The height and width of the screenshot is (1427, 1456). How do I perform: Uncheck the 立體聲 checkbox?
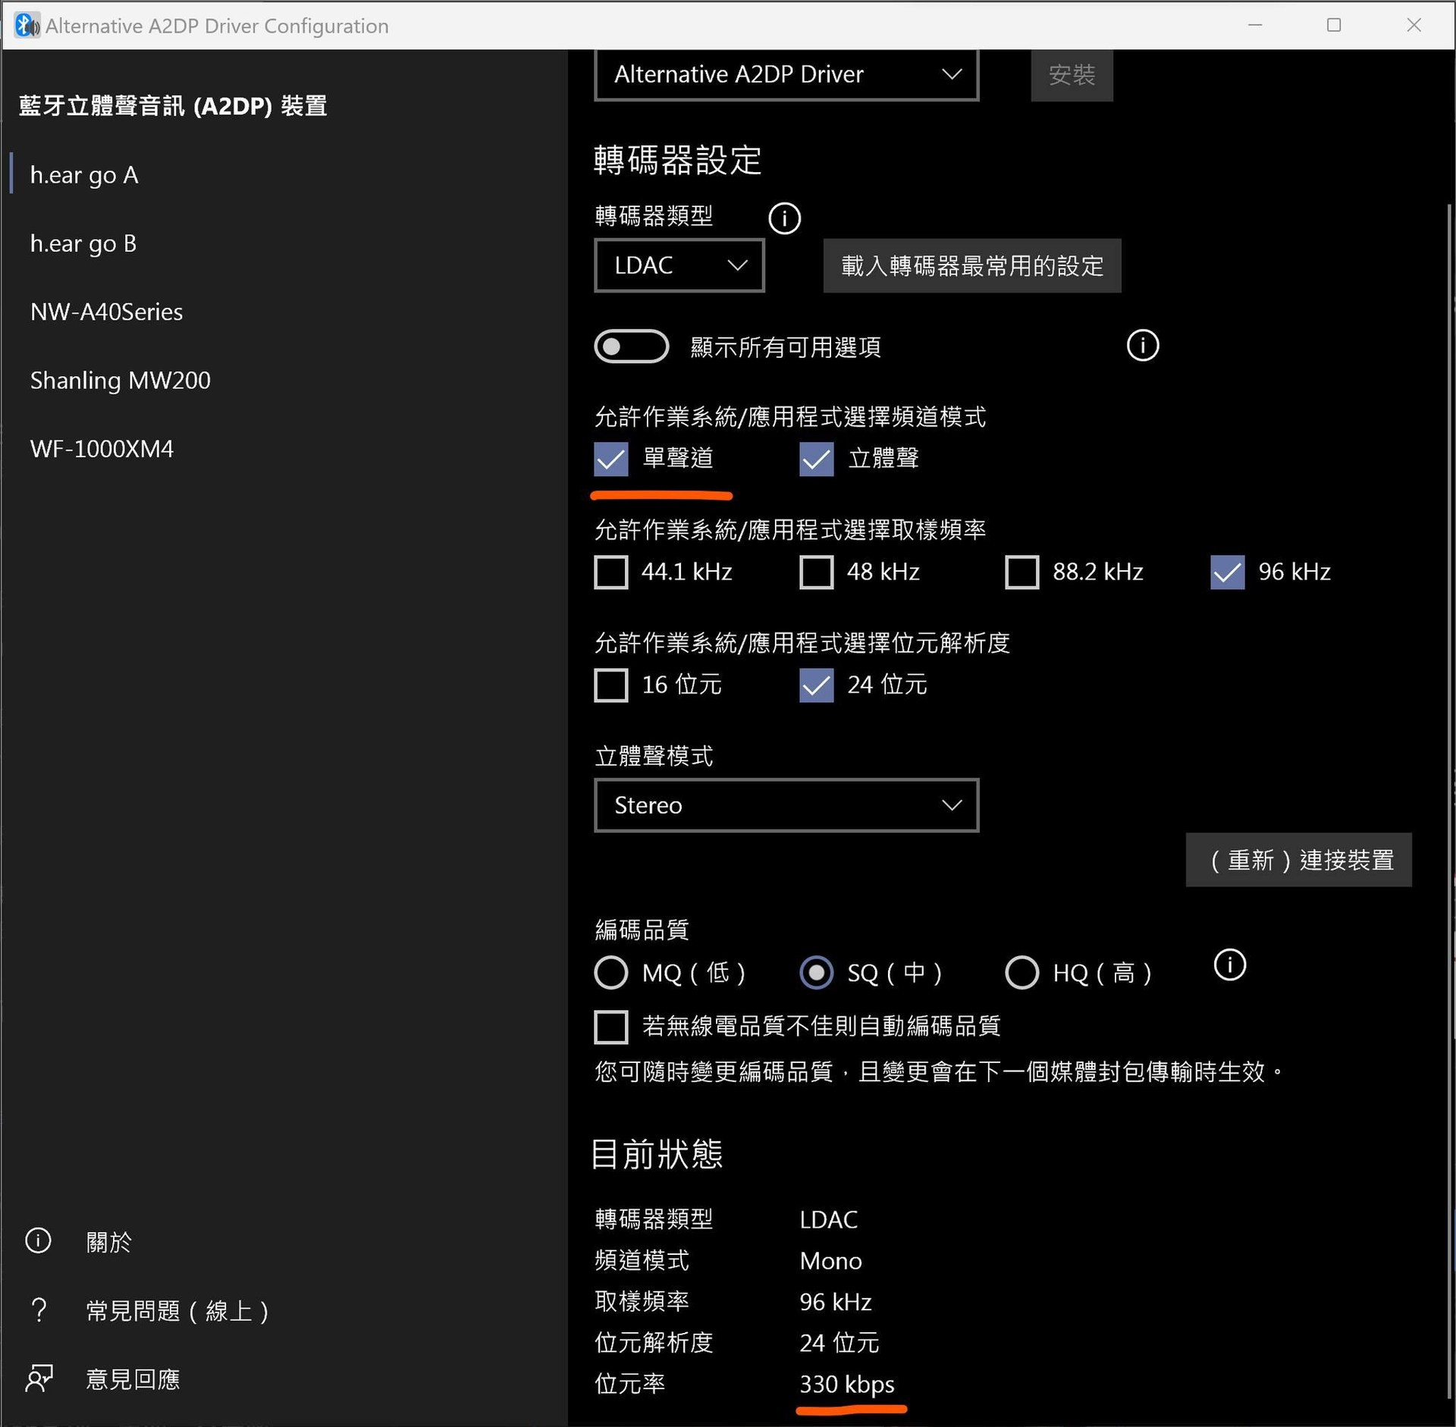point(816,459)
